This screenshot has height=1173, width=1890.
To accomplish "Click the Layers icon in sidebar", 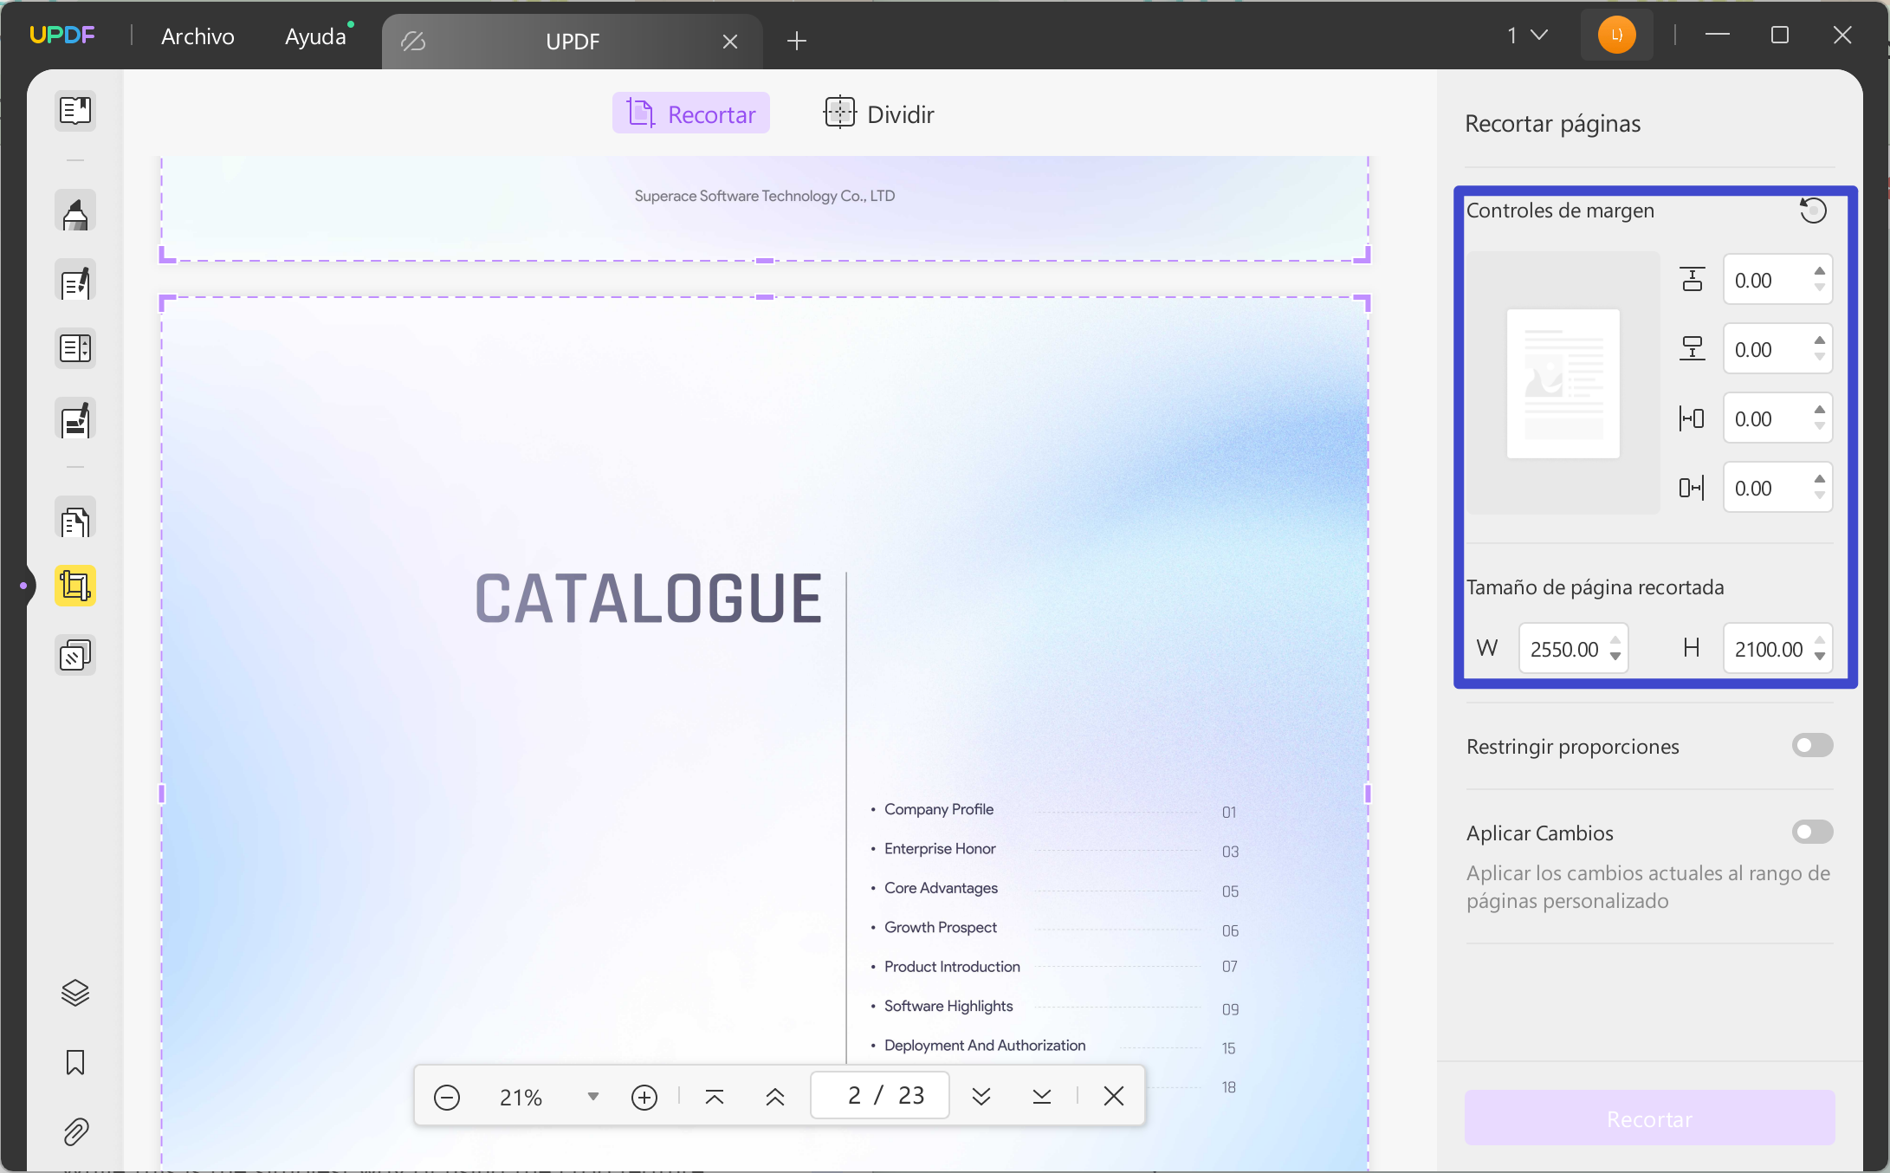I will (x=75, y=993).
